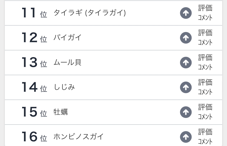Upvote しじみ using its arrow icon
Screen dimensions: 227x146
[186, 87]
